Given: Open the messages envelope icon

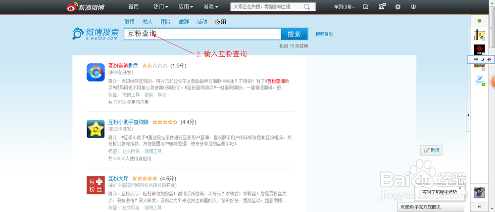Looking at the screenshot, I should 382,6.
